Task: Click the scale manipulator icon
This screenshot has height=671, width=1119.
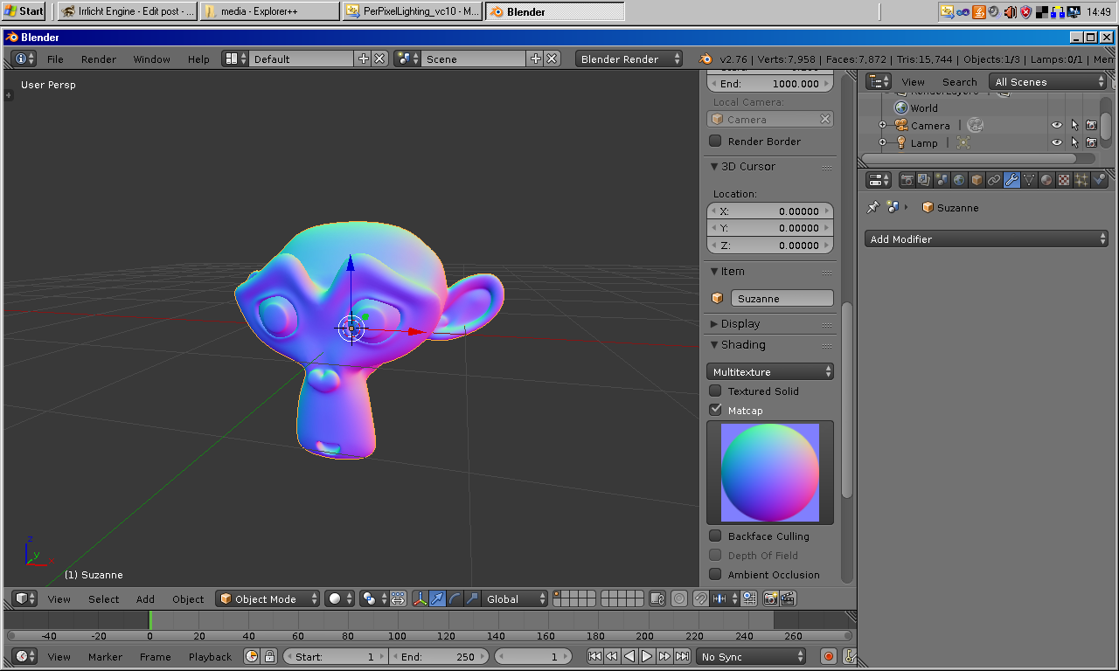Action: pos(472,598)
